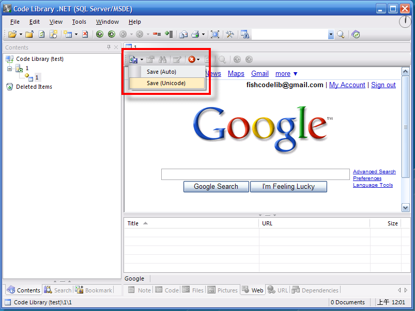Open the dropdown arrow beside red X icon
This screenshot has width=415, height=311.
pos(198,60)
